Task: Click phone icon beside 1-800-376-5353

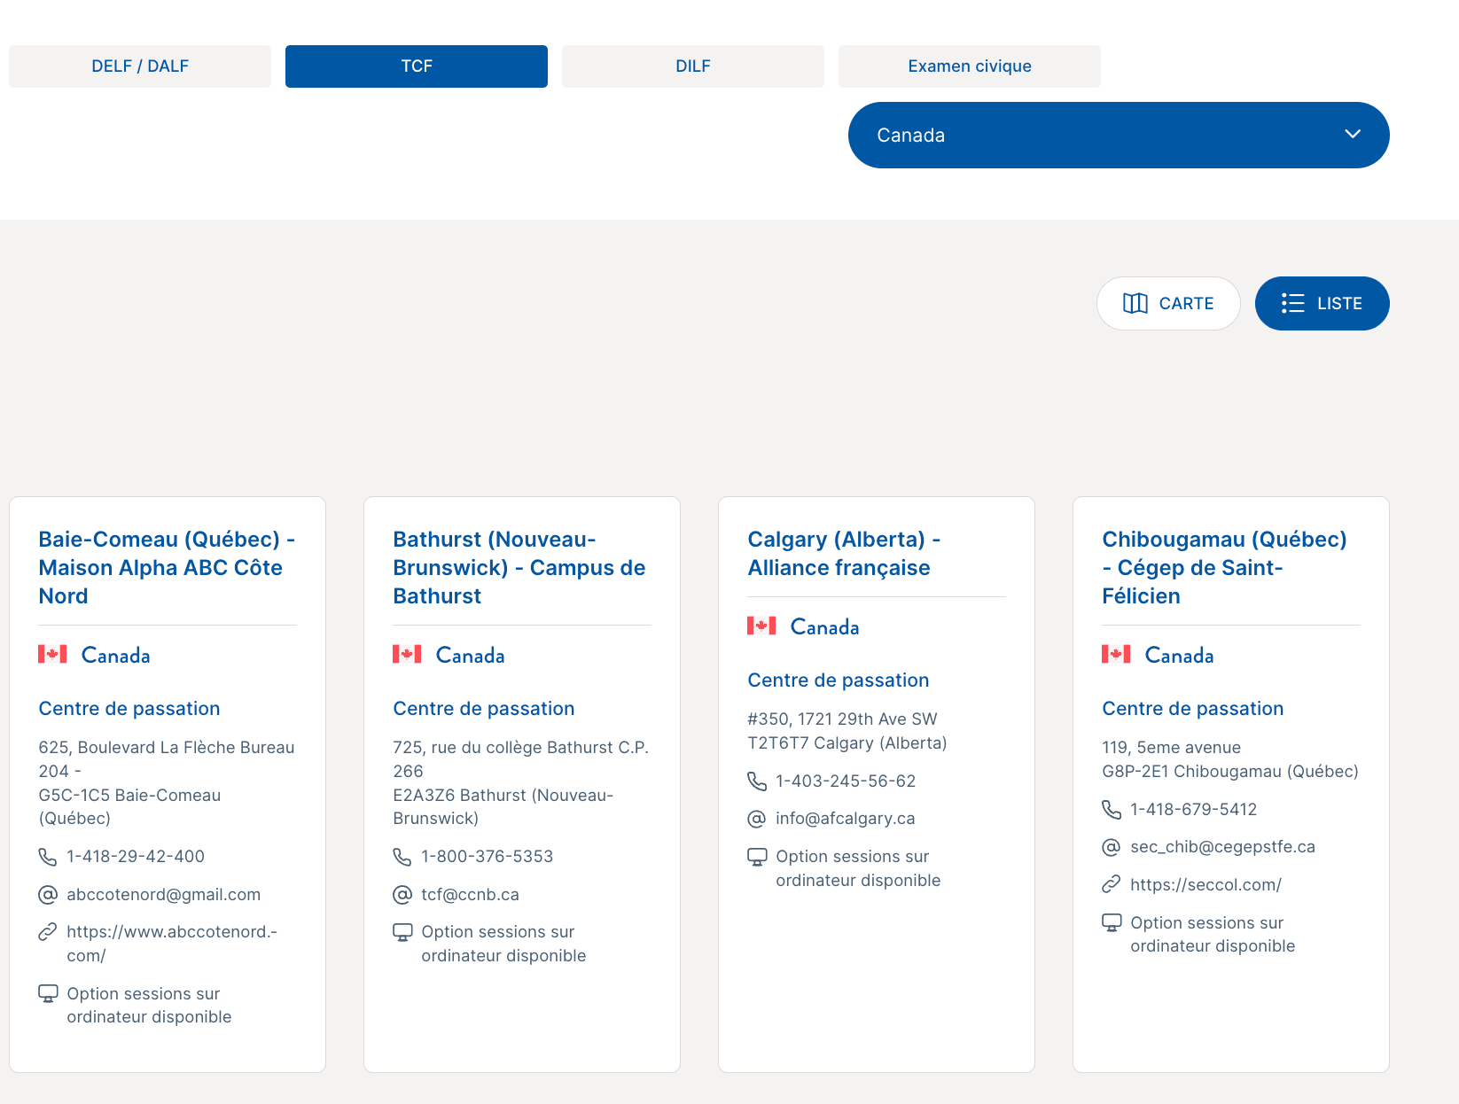Action: tap(402, 857)
